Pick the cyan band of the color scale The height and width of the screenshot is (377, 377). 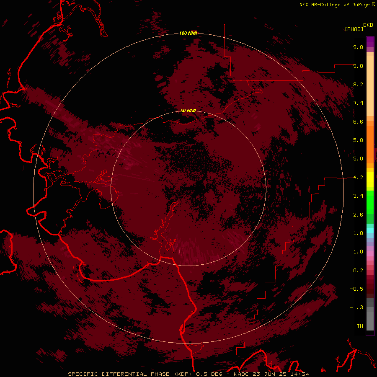click(x=370, y=230)
